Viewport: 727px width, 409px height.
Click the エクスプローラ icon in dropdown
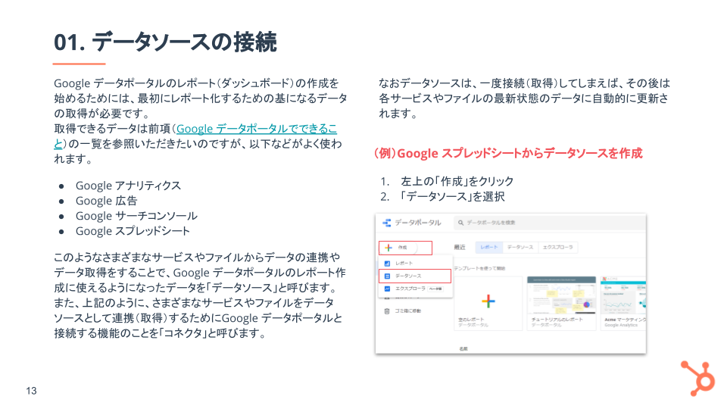[x=387, y=289]
